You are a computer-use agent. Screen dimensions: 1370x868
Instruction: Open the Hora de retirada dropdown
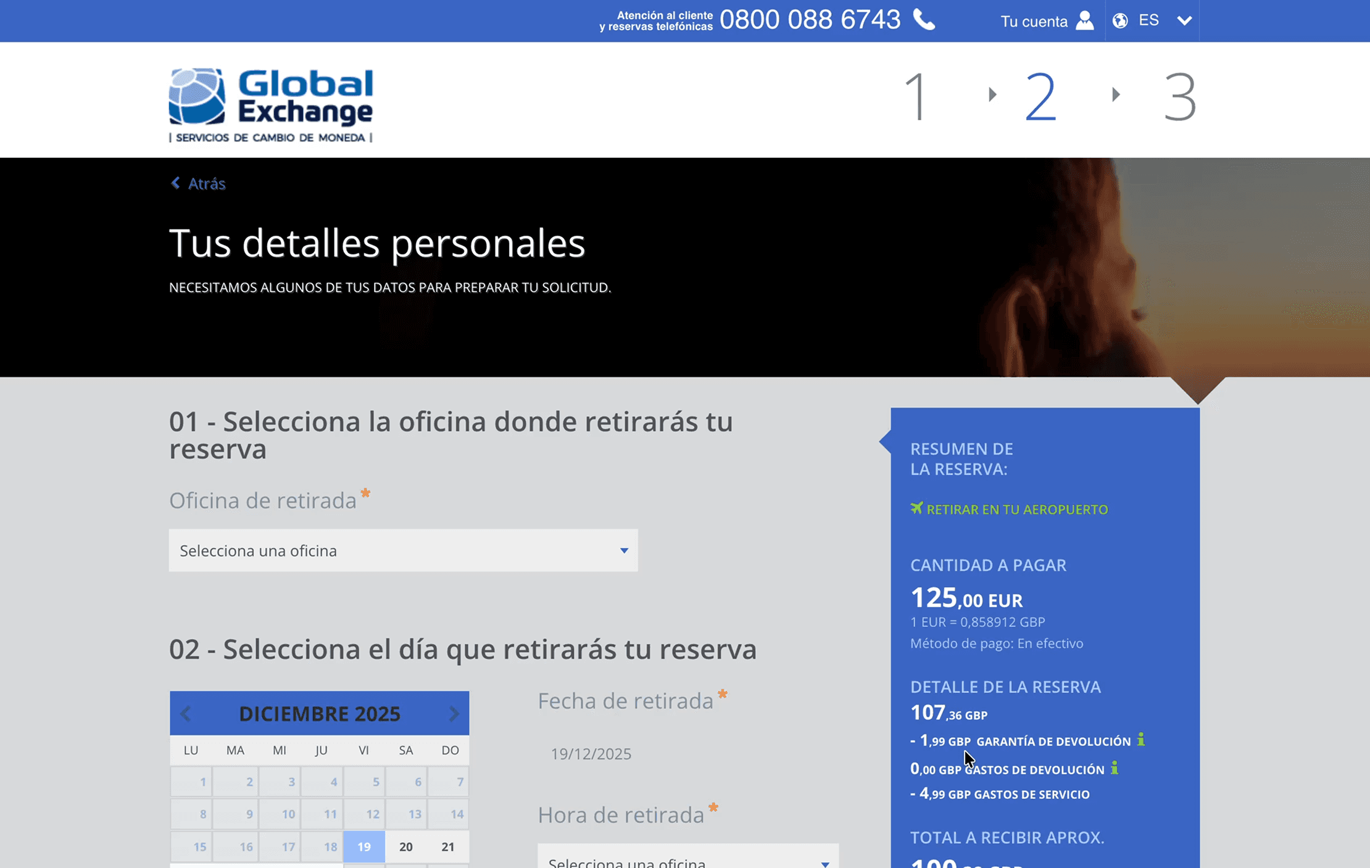point(687,858)
